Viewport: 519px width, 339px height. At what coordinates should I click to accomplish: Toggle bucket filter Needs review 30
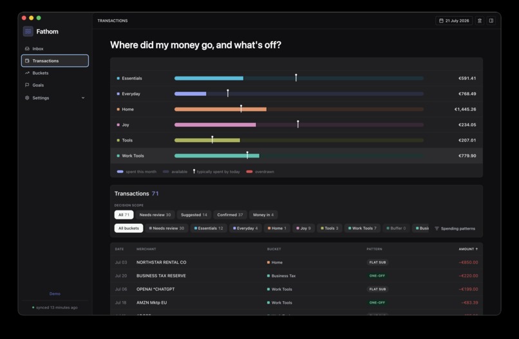(x=167, y=228)
